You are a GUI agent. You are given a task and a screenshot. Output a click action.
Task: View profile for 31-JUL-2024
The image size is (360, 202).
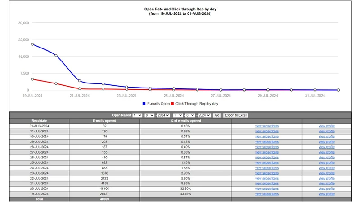[327, 131]
